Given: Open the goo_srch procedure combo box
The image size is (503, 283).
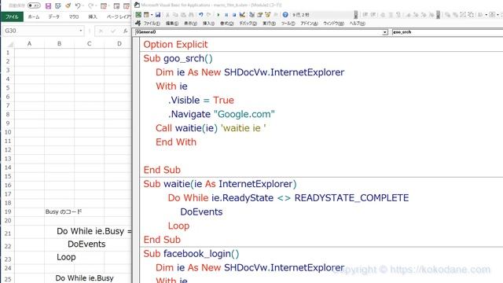Looking at the screenshot, I should [447, 32].
